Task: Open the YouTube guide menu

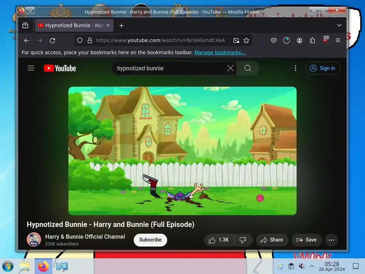Action: (31, 68)
